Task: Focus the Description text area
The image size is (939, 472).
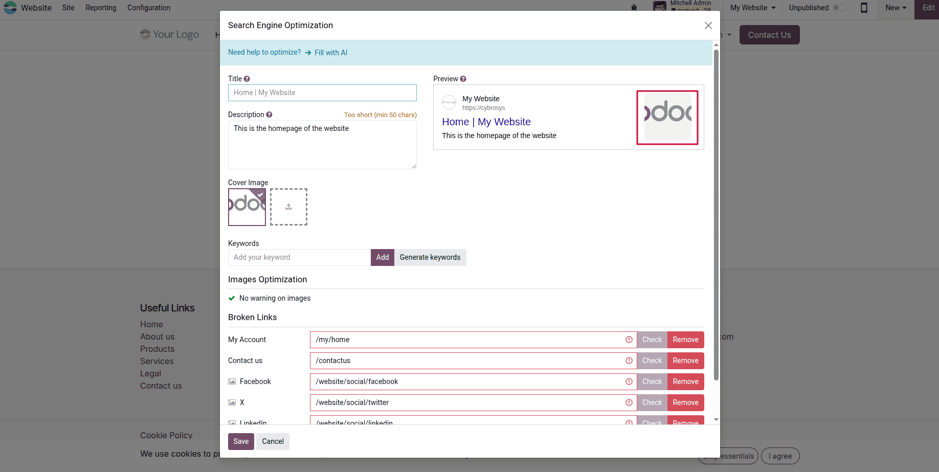Action: point(322,145)
